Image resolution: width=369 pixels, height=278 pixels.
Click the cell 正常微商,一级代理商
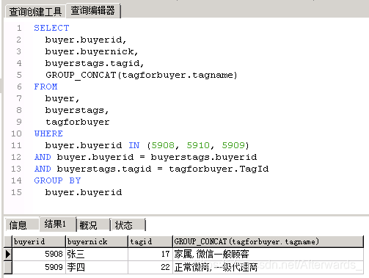point(268,267)
